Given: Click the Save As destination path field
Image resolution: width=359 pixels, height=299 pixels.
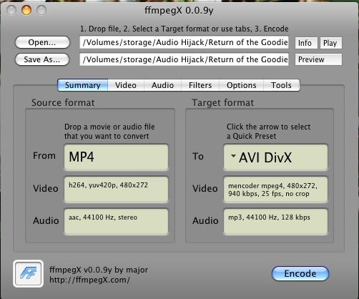Looking at the screenshot, I should 184,59.
